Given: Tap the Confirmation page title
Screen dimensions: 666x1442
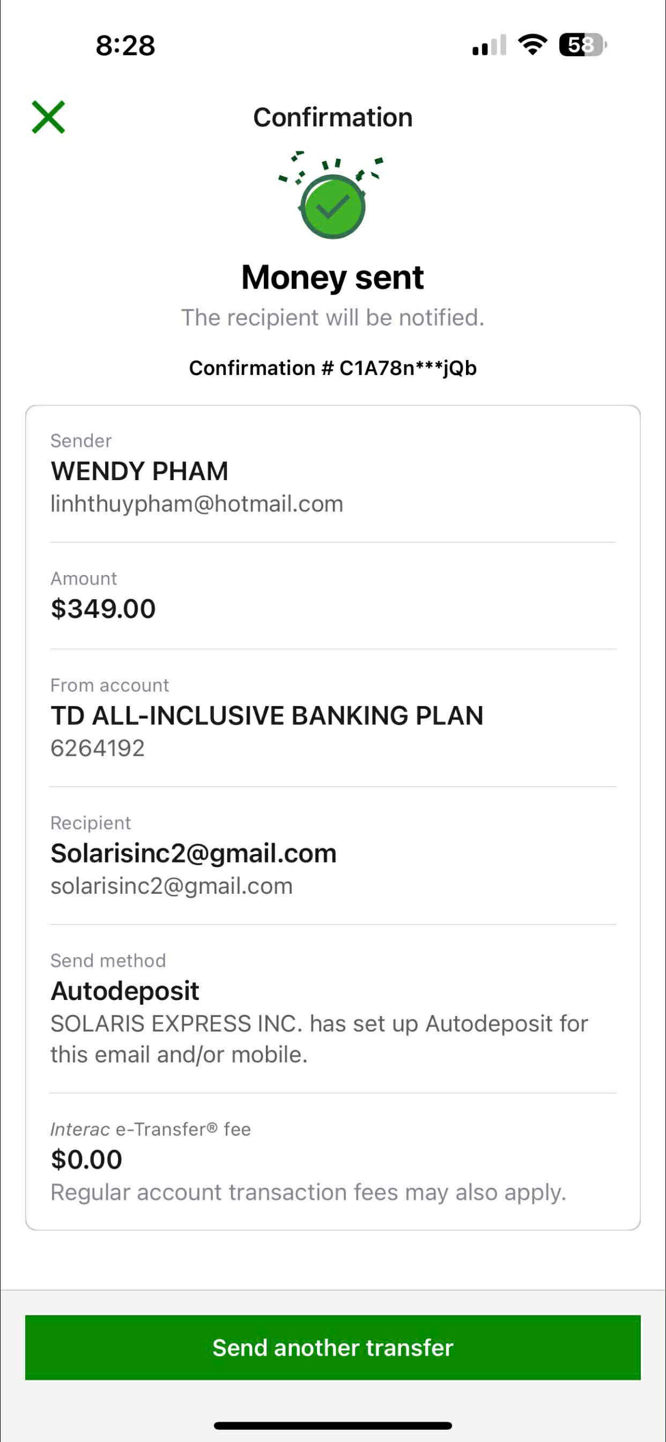Looking at the screenshot, I should click(x=333, y=117).
